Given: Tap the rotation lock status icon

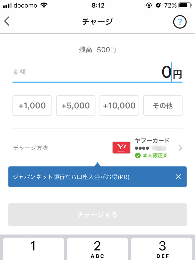Looking at the screenshot, I should tap(149, 5).
